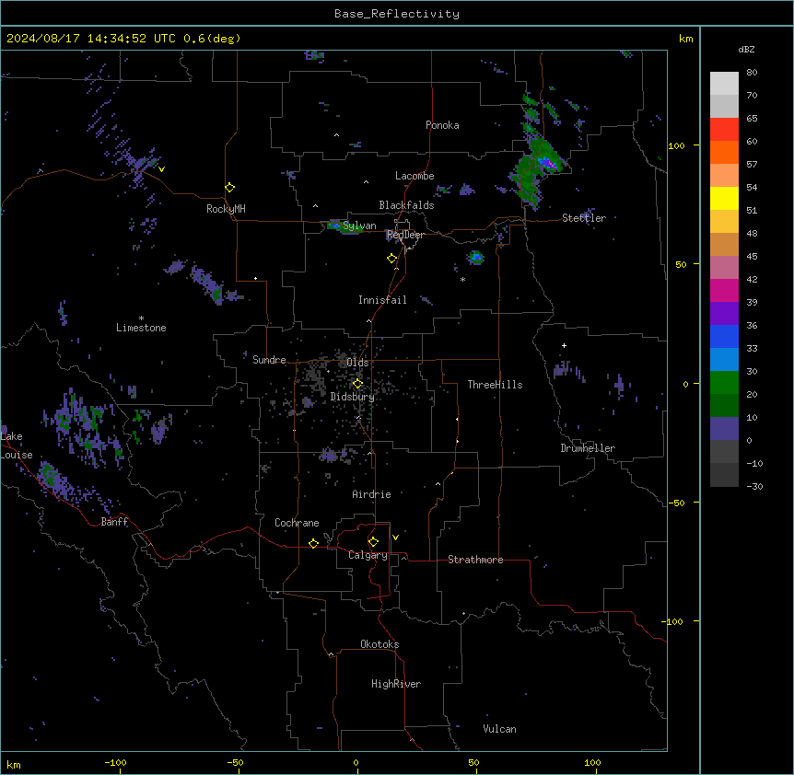Click the Calgary city label
This screenshot has width=794, height=775.
[x=368, y=555]
